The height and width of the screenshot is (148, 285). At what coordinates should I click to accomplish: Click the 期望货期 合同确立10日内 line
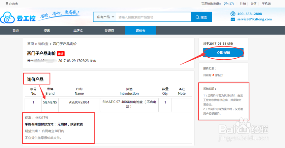point(45,131)
